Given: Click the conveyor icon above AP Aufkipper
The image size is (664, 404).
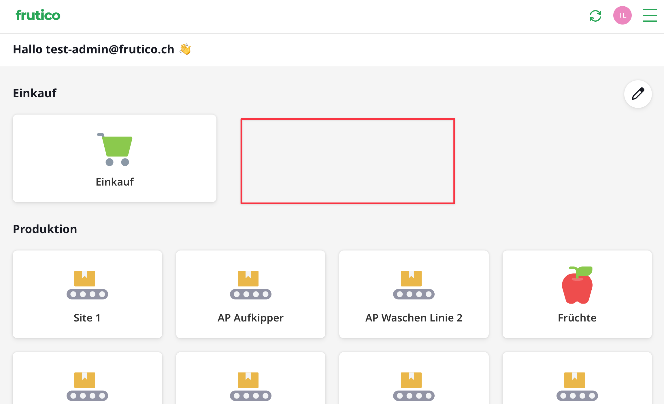Looking at the screenshot, I should [x=250, y=285].
